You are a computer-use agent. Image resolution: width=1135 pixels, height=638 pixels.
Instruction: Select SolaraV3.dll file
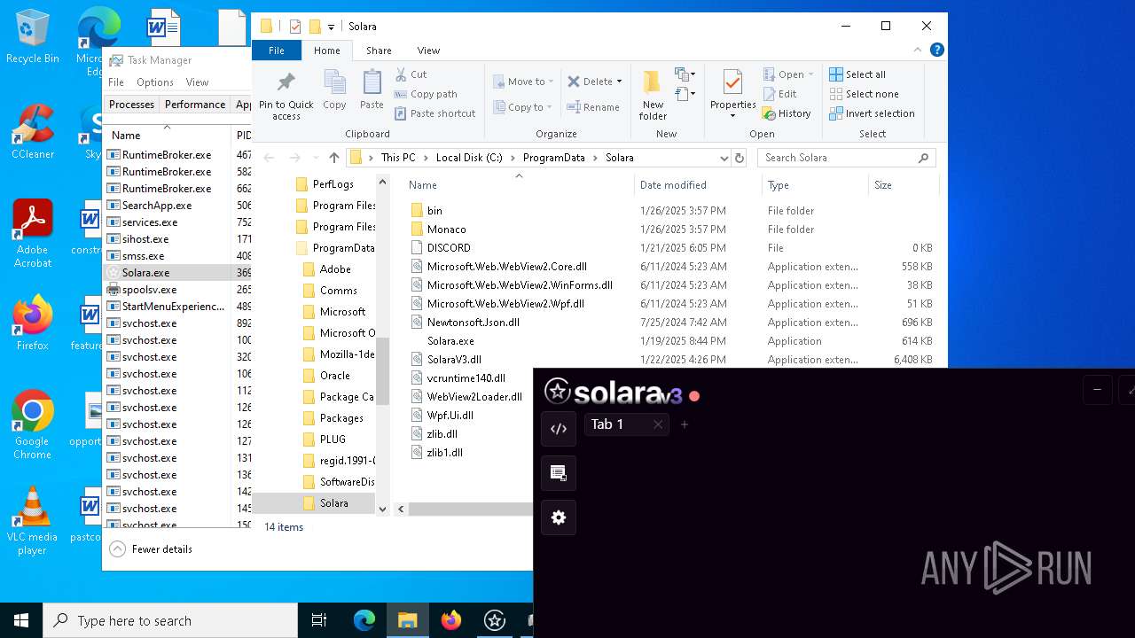pyautogui.click(x=454, y=360)
